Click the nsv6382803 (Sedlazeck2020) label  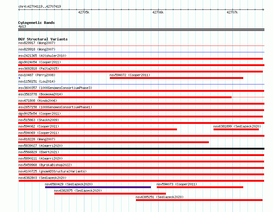pos(42,178)
